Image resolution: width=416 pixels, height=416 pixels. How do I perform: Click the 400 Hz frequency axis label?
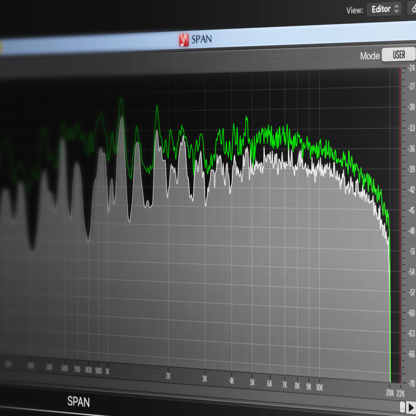(x=31, y=366)
